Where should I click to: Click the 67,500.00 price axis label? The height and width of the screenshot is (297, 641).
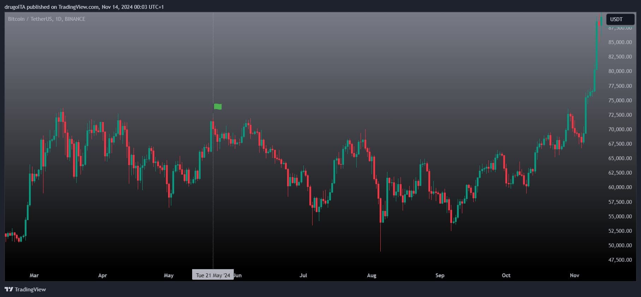(620, 144)
